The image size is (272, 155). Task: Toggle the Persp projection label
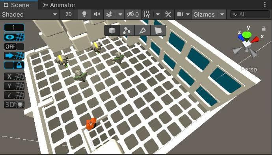(249, 69)
